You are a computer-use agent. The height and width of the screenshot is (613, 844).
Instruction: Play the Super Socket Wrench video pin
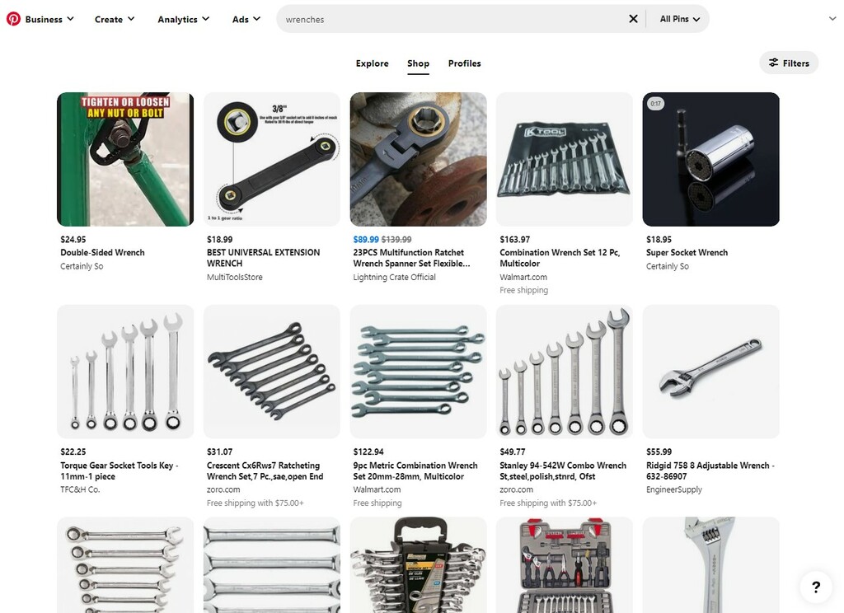coord(710,159)
